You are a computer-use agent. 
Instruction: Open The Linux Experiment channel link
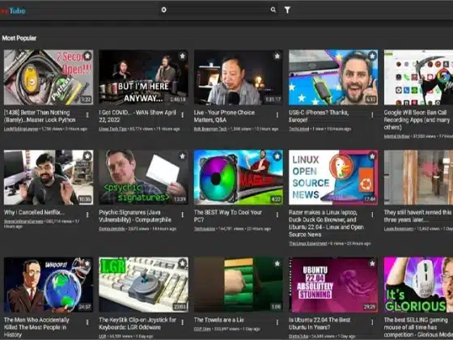tap(308, 244)
